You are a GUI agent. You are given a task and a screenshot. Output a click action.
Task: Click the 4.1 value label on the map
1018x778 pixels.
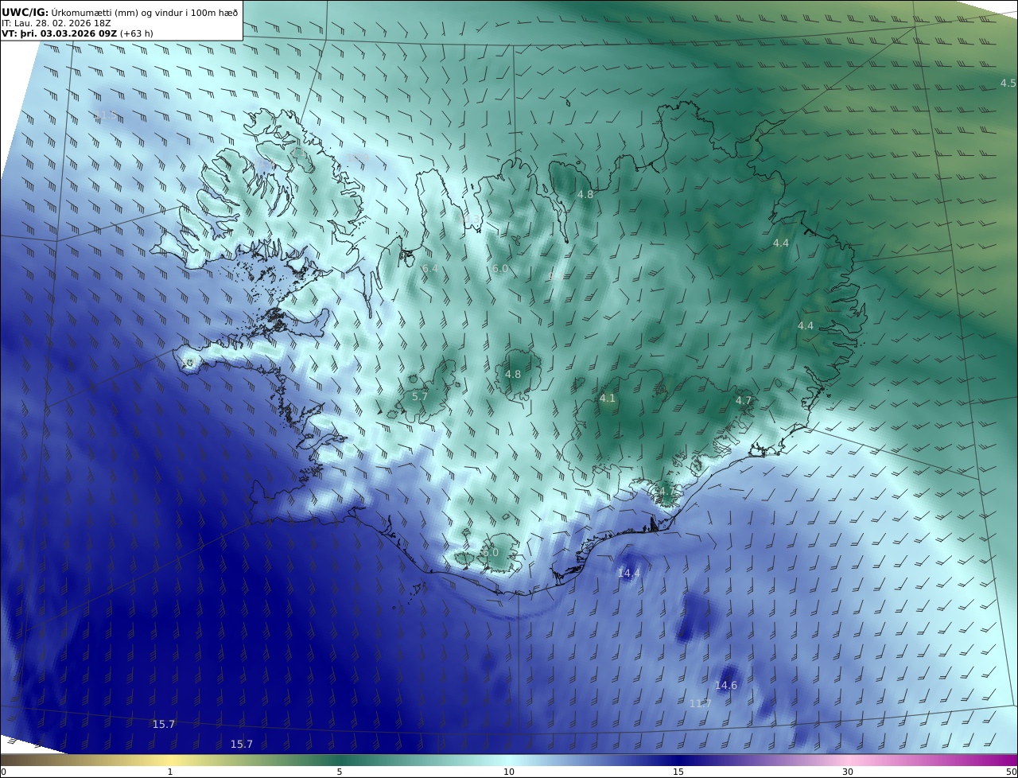608,399
